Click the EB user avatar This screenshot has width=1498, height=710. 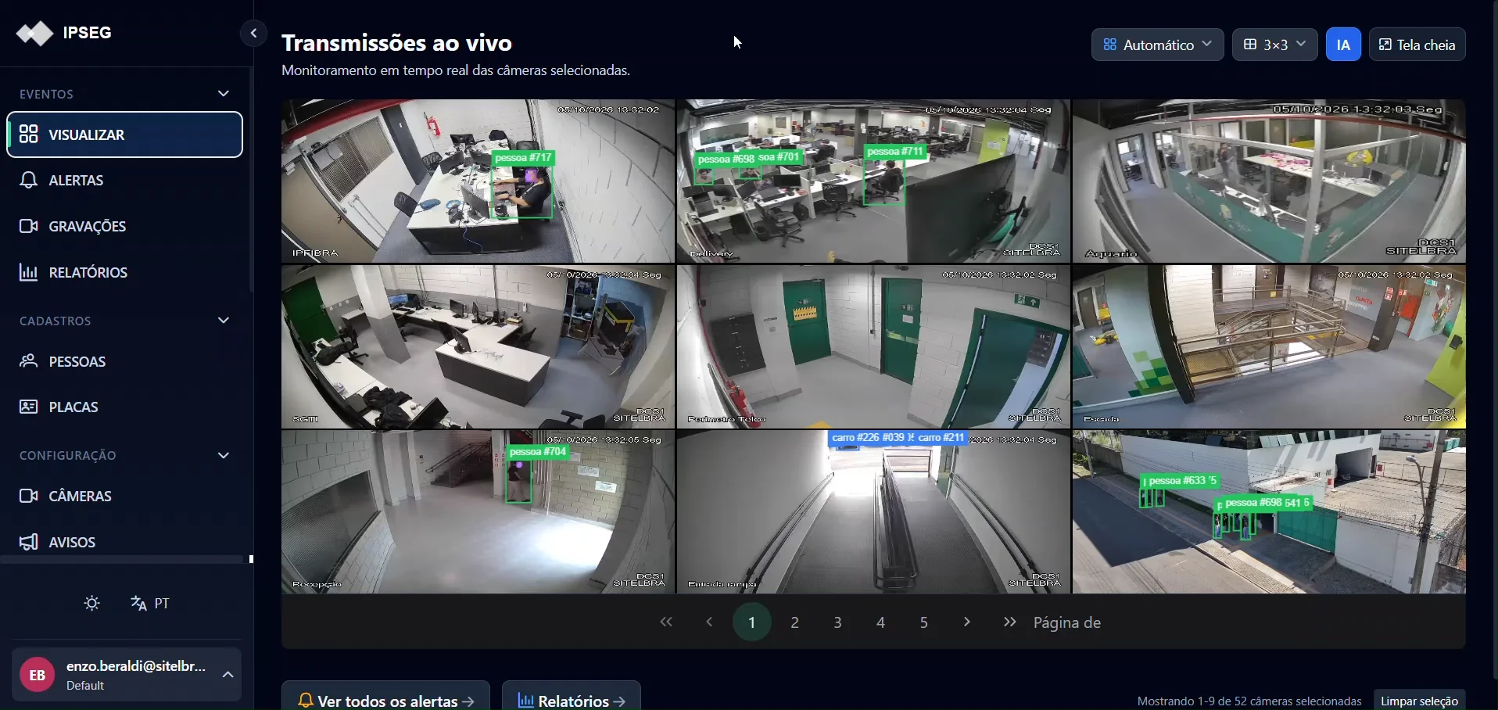37,675
